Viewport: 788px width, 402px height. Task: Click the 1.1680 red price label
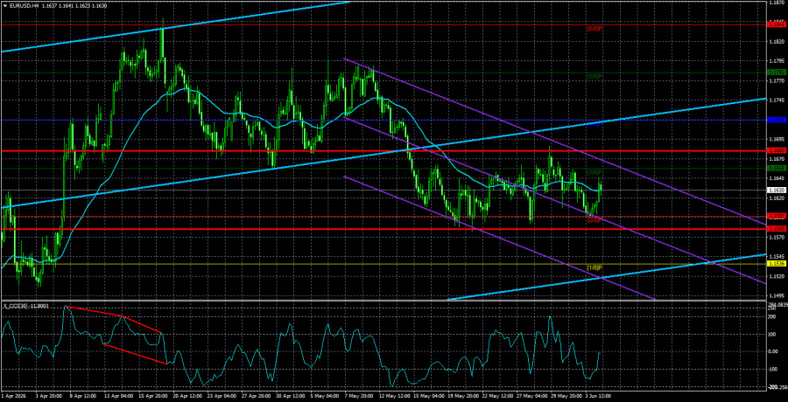[x=775, y=150]
